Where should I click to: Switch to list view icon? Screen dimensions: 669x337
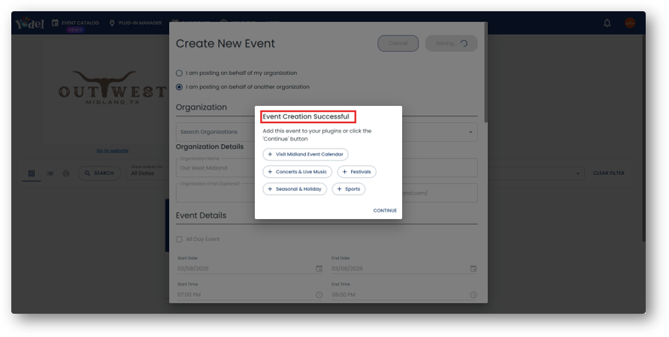click(x=50, y=173)
